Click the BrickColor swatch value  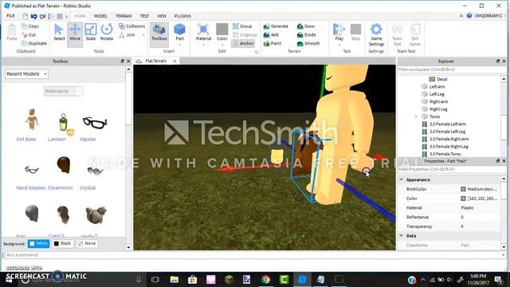tap(479, 189)
